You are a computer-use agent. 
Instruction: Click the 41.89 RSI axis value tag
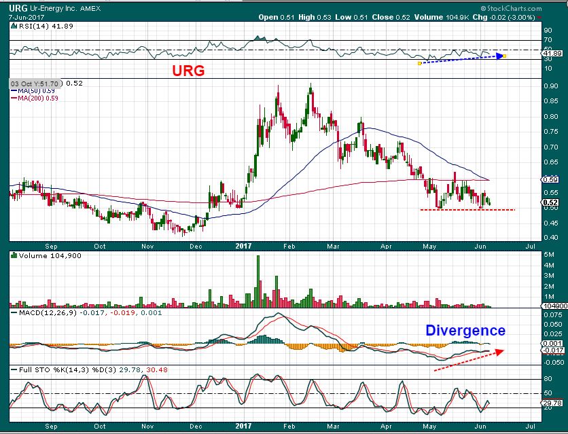pyautogui.click(x=553, y=53)
